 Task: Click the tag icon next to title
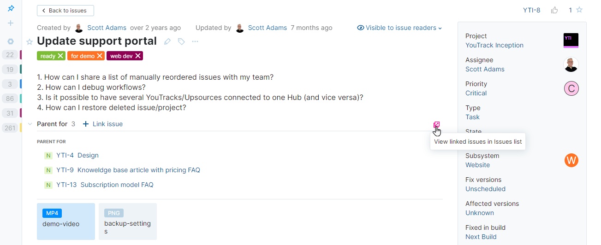click(x=181, y=41)
